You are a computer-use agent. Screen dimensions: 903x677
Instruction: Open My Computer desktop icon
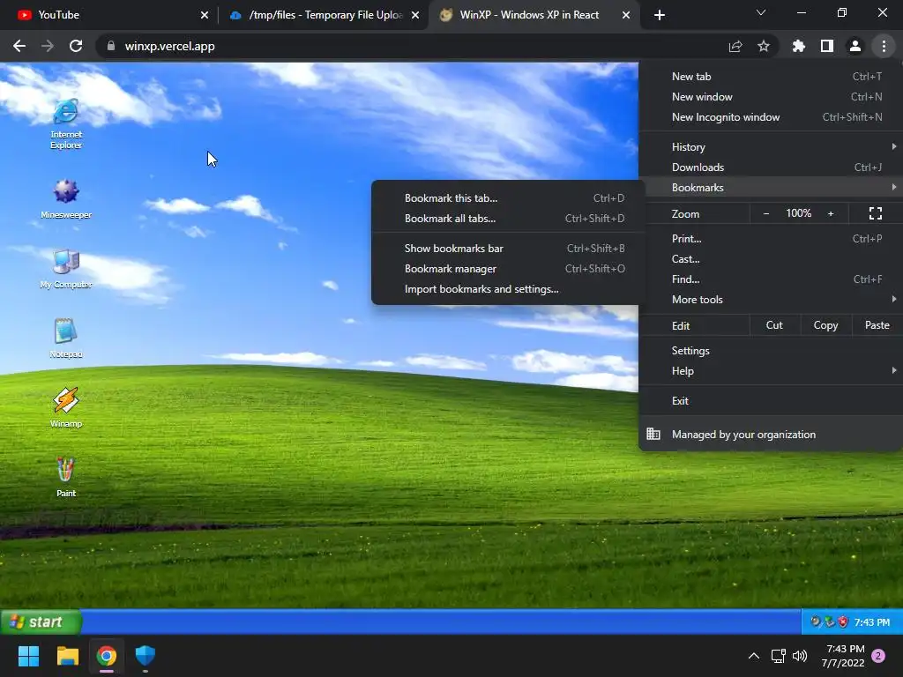65,268
